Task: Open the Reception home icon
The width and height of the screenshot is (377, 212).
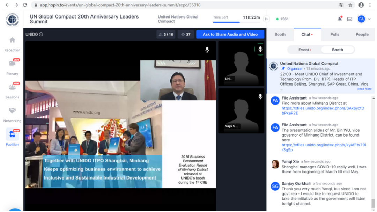Action: pyautogui.click(x=12, y=40)
